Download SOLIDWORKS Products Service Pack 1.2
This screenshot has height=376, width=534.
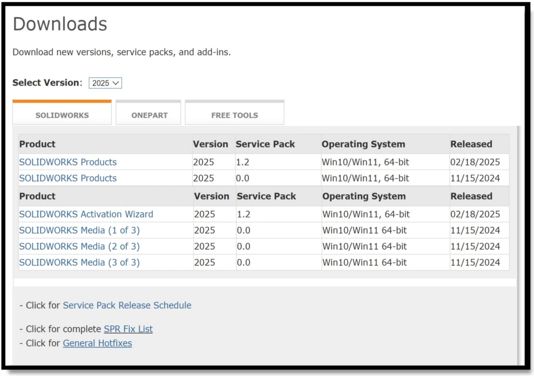tap(68, 162)
